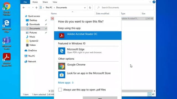Open the File menu tab
This screenshot has width=177, height=99.
[25, 2]
